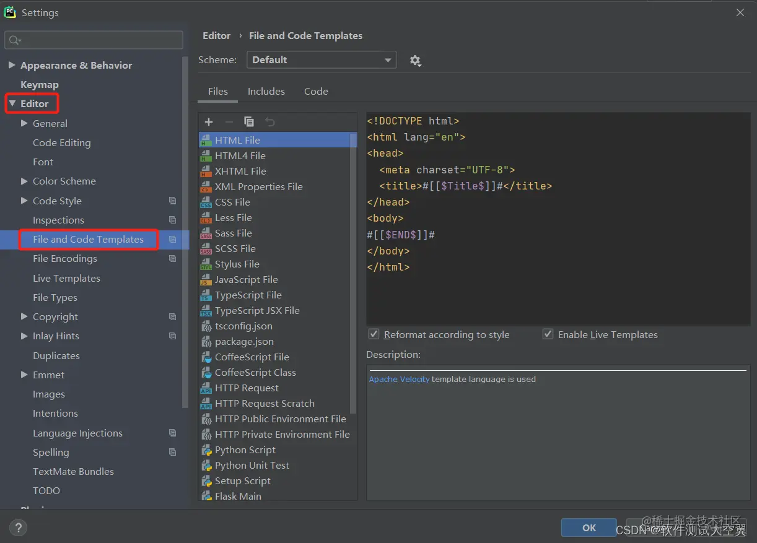757x543 pixels.
Task: Select the TypeScript File template icon
Action: click(x=206, y=295)
